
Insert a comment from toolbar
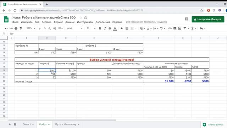[175, 28]
